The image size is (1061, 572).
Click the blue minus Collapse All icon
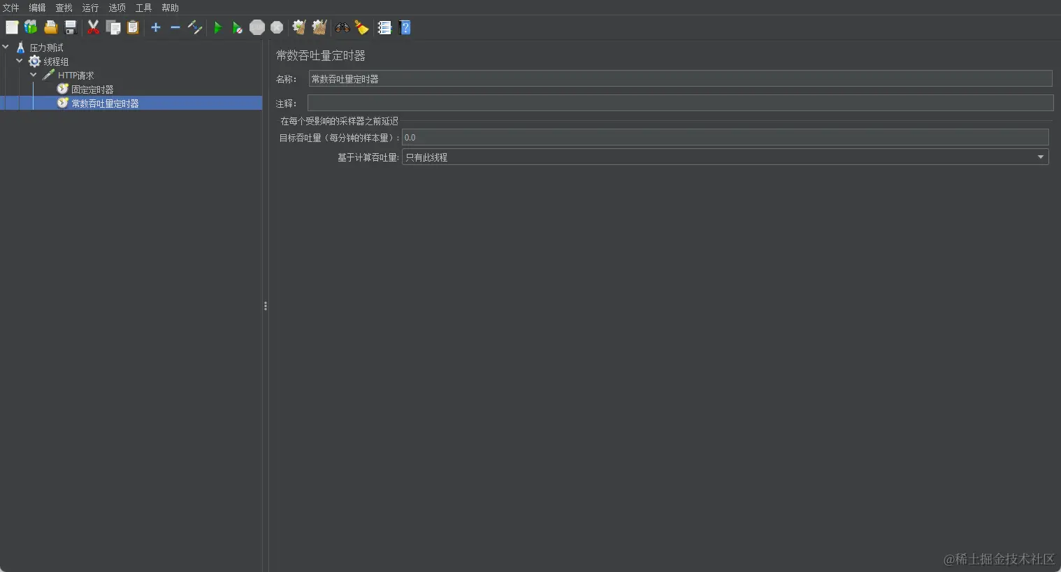175,27
